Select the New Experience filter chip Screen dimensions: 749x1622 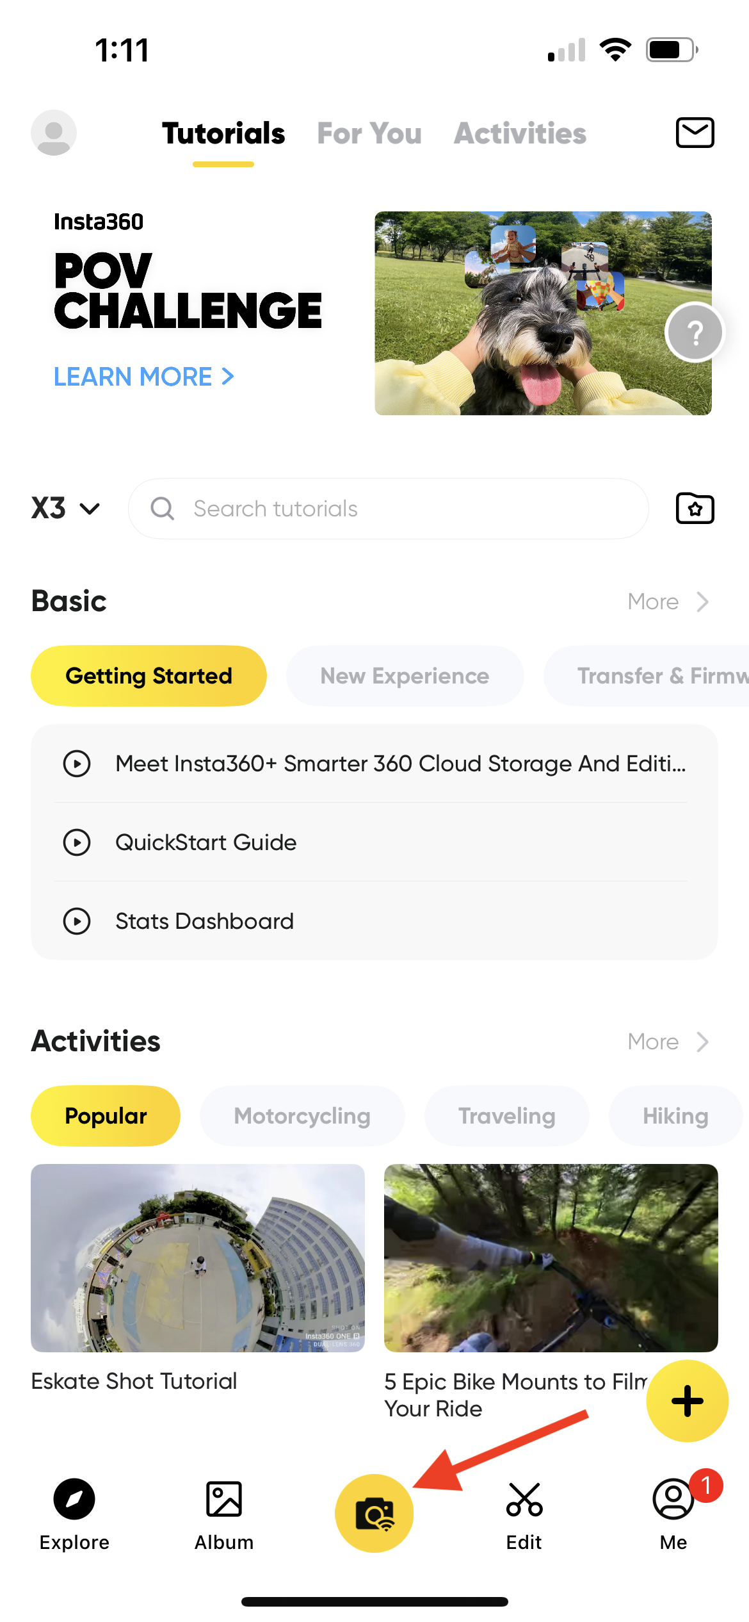pyautogui.click(x=405, y=676)
